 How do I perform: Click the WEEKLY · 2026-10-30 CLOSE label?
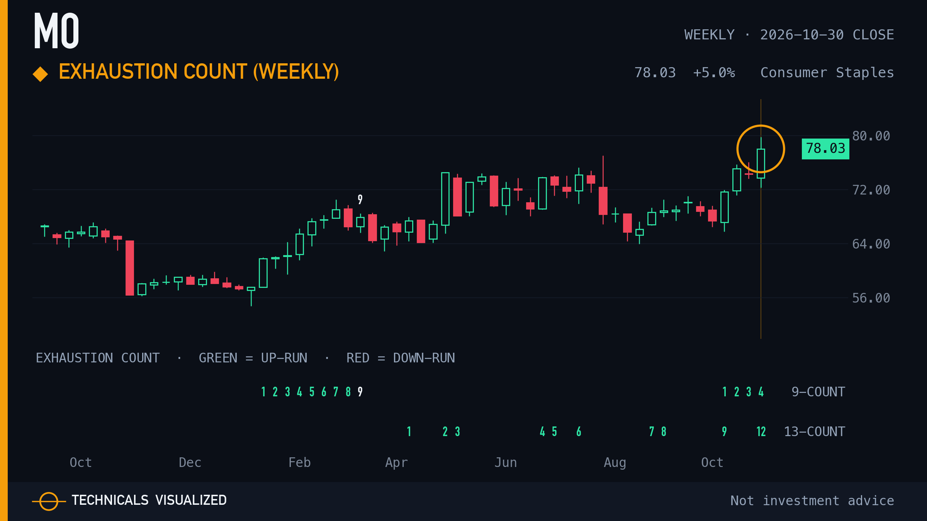pyautogui.click(x=789, y=35)
